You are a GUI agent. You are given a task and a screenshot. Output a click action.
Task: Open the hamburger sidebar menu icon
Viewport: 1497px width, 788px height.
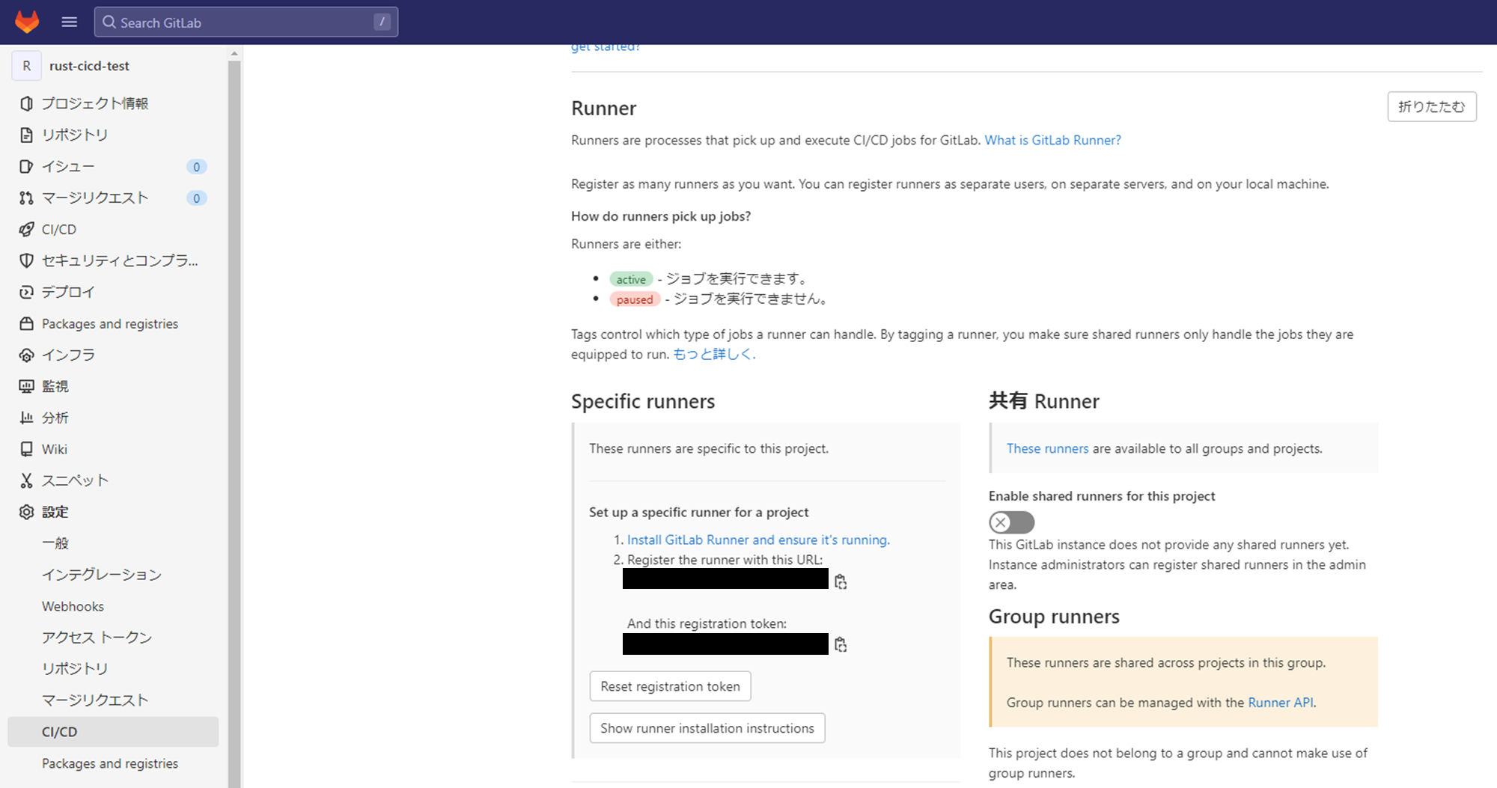click(x=69, y=22)
